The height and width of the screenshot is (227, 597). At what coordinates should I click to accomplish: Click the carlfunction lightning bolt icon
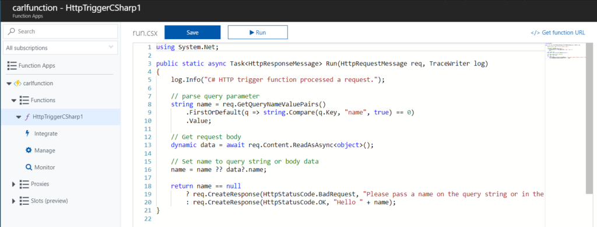point(17,83)
